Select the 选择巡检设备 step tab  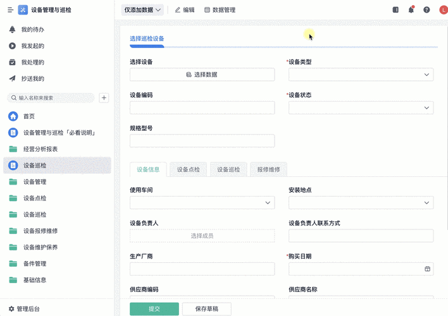147,39
